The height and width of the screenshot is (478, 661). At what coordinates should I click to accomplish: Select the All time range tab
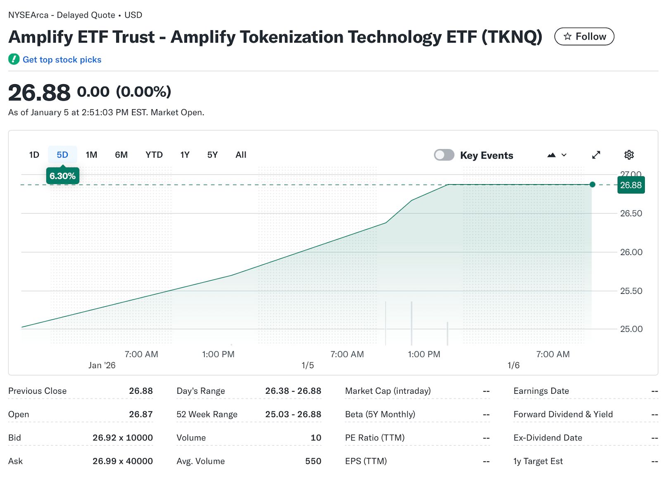pos(240,155)
